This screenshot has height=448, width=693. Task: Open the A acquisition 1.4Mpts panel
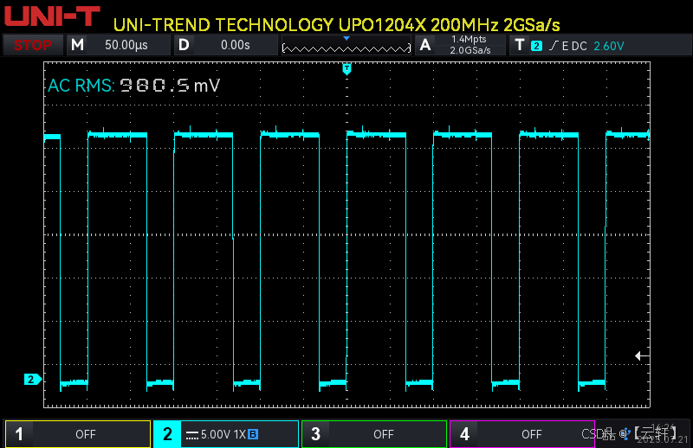tap(460, 45)
